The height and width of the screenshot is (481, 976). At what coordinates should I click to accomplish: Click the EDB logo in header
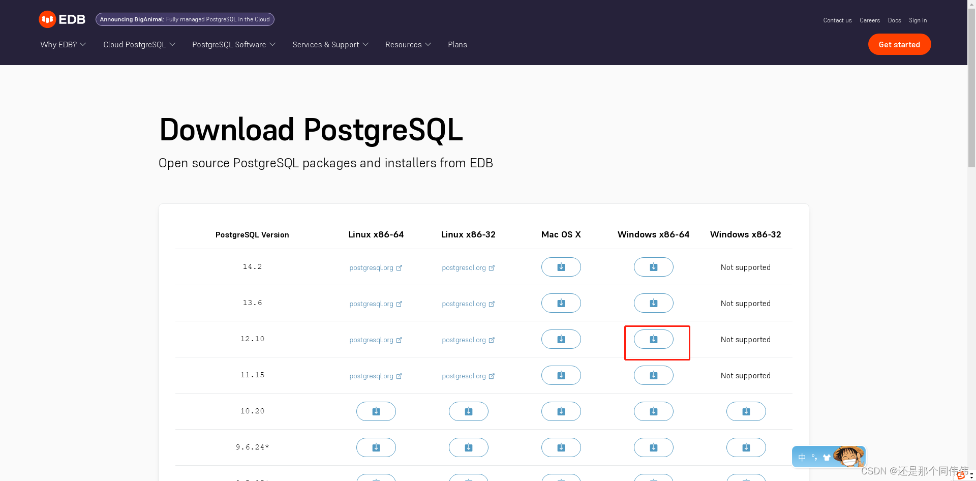[62, 19]
